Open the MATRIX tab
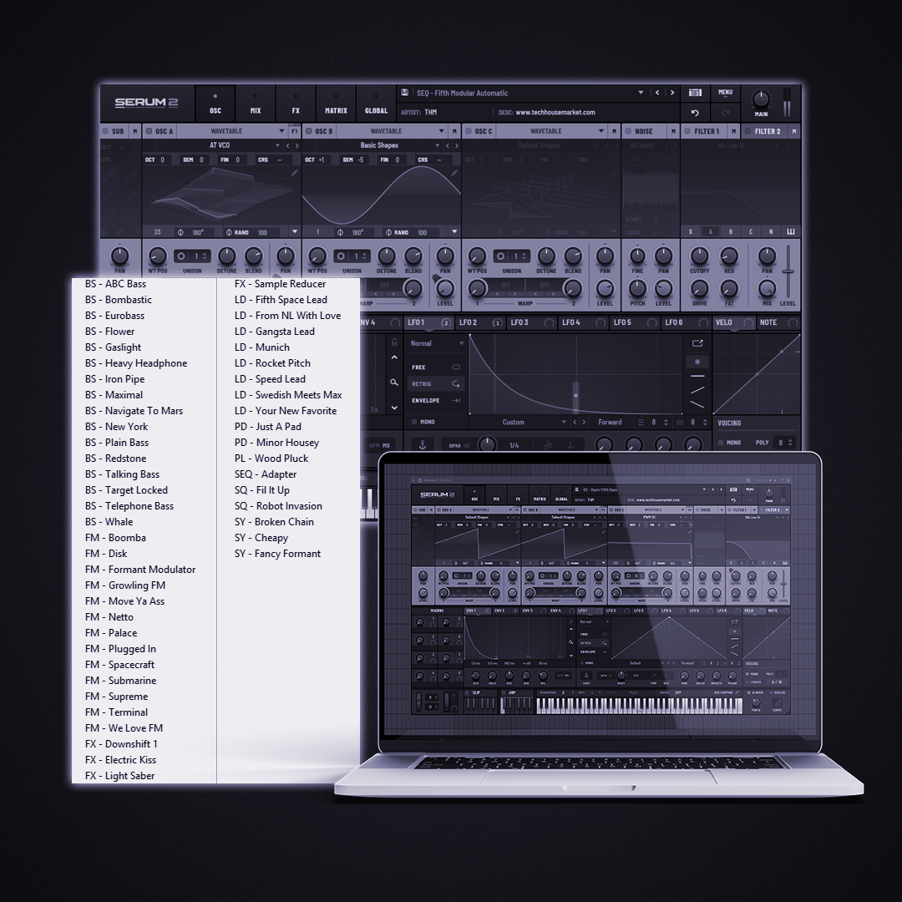This screenshot has width=902, height=902. (x=336, y=104)
